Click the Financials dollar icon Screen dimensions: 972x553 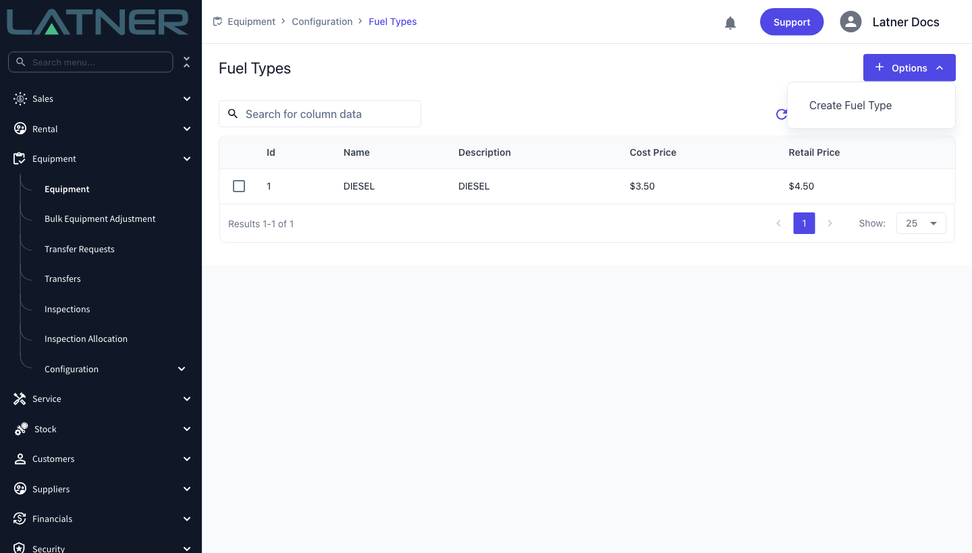(20, 519)
